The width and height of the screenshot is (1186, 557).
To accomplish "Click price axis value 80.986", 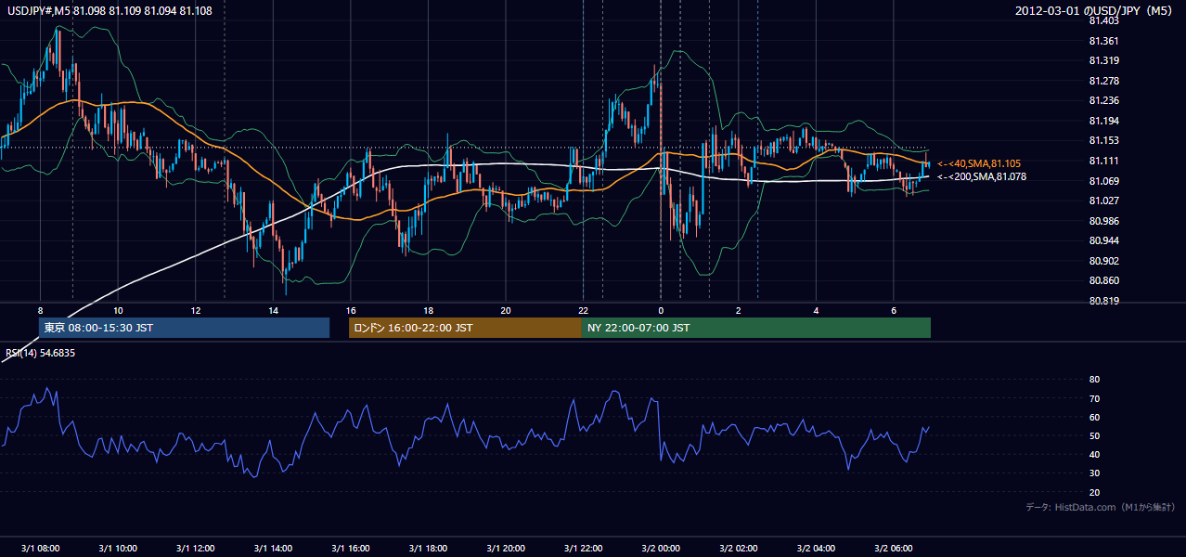I will (x=1103, y=221).
